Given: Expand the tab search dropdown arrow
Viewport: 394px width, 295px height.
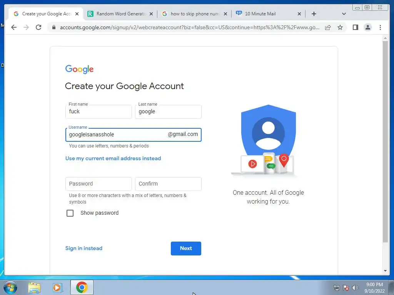Looking at the screenshot, I should pos(344,14).
